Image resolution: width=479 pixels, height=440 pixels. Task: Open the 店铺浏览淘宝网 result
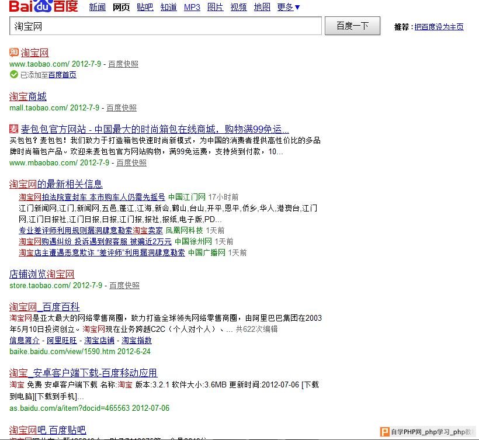pyautogui.click(x=42, y=274)
